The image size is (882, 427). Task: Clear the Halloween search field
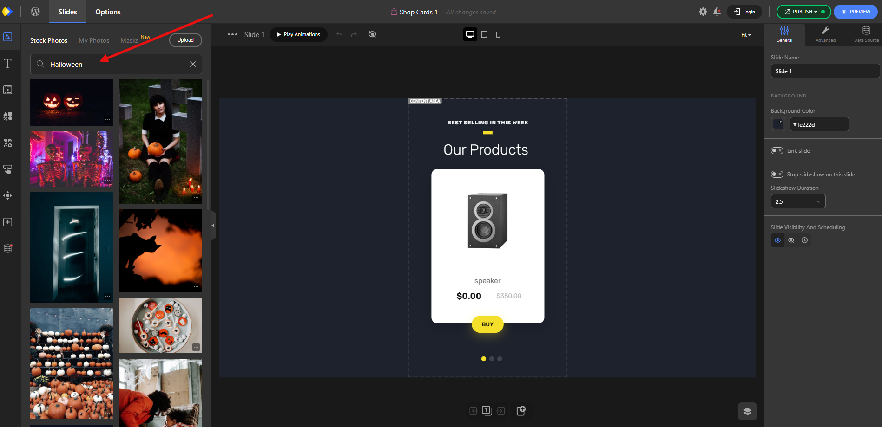coord(193,64)
